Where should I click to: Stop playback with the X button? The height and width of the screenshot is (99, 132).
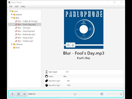18,94
